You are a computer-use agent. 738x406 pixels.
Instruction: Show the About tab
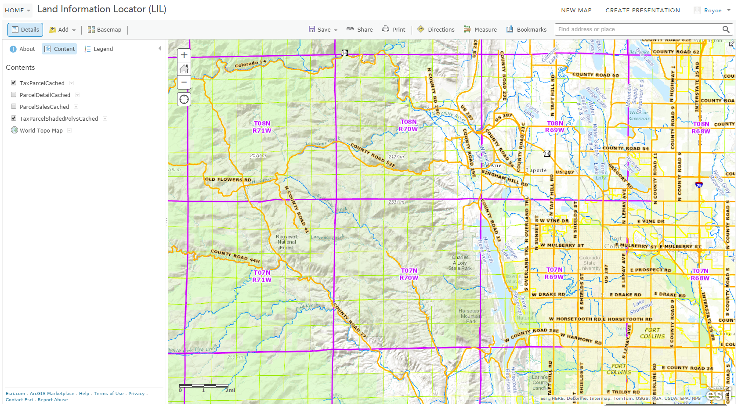tap(22, 49)
